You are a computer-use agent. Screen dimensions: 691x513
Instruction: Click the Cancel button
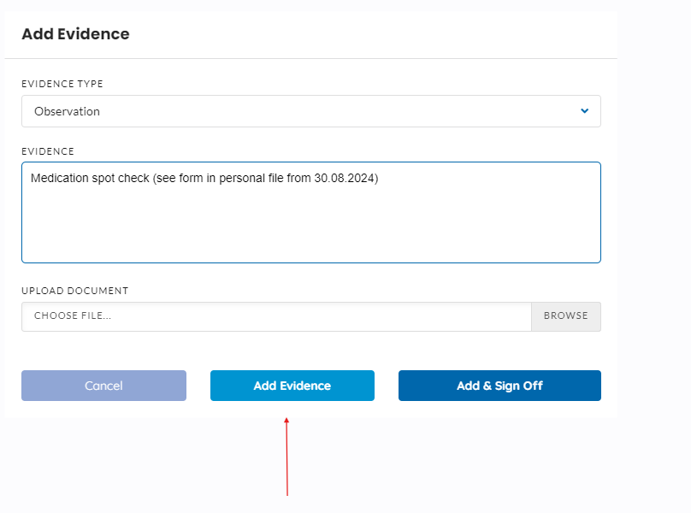104,386
